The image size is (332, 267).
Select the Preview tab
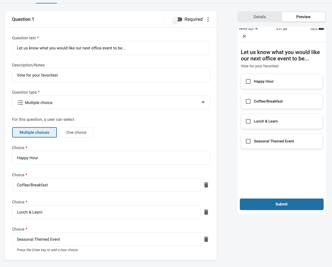[x=303, y=17]
